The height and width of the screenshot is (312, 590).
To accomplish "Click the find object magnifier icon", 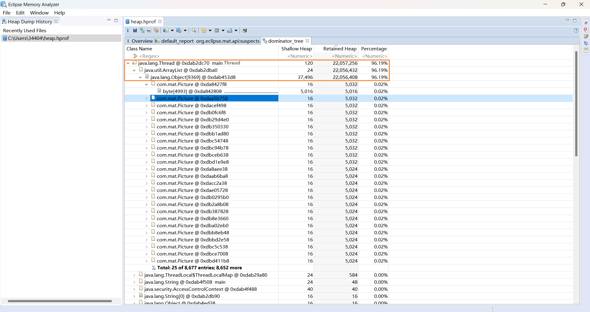I will tap(194, 30).
